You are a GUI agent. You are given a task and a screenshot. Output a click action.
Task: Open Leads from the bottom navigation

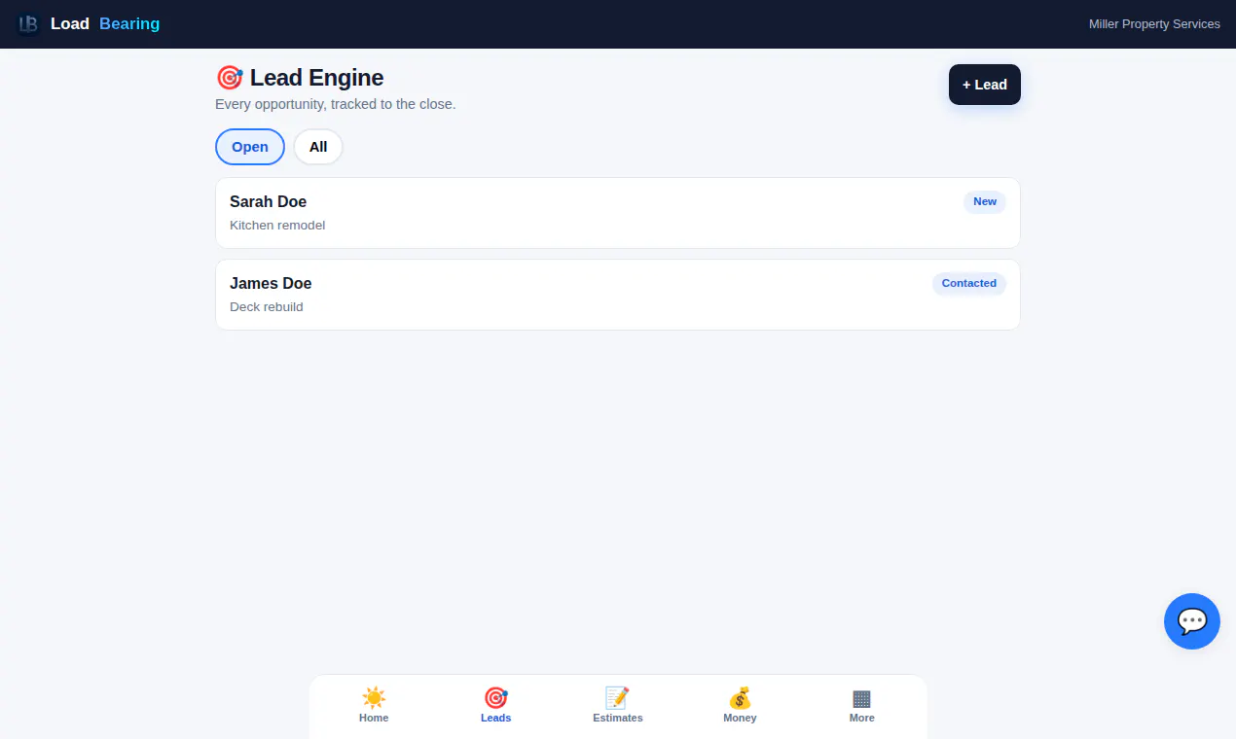point(495,705)
